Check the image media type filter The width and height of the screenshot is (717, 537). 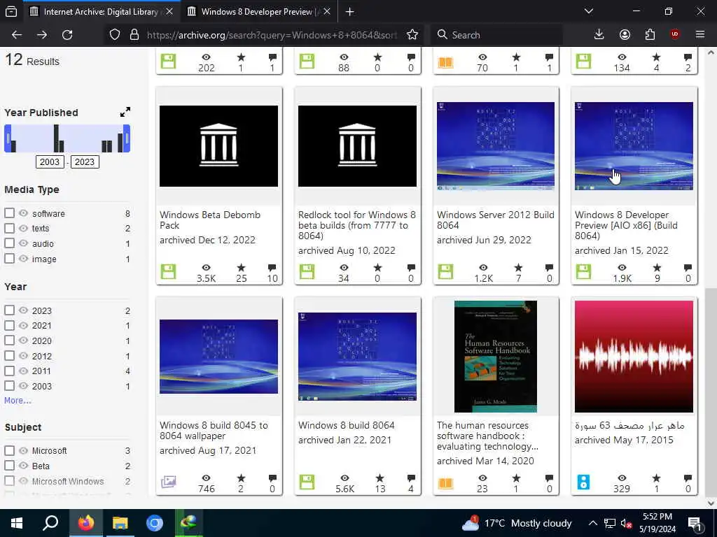coord(9,259)
